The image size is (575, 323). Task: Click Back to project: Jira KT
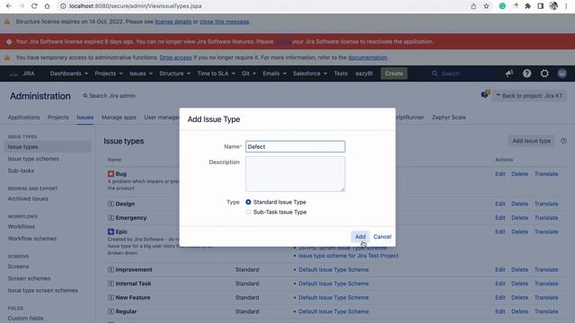coord(529,96)
